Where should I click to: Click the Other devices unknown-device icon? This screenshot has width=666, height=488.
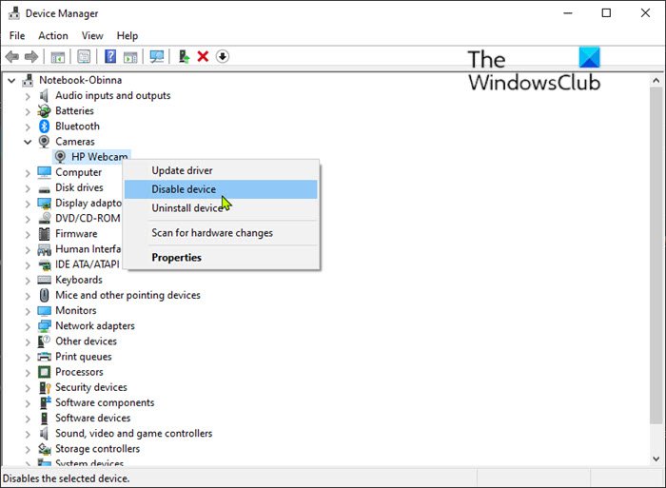44,342
